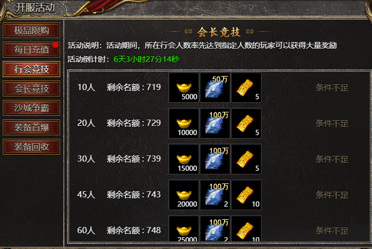The image size is (372, 249).
Task: Select the 100万 crystal x2 in 45人 row
Action: 215,195
